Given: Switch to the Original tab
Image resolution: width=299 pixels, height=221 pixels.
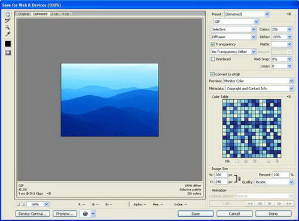Looking at the screenshot, I should click(x=24, y=14).
